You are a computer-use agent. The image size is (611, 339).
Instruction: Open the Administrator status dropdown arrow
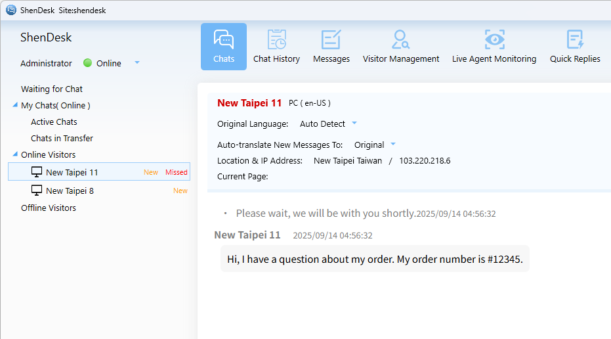(137, 63)
